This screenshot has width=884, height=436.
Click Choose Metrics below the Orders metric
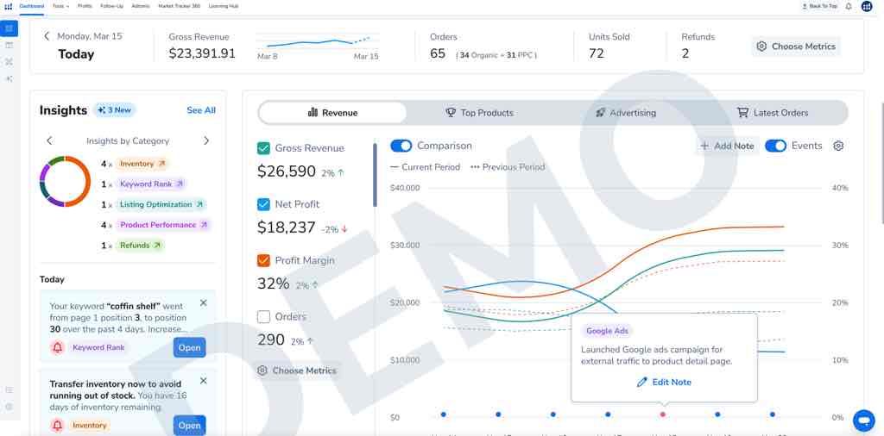pos(297,371)
